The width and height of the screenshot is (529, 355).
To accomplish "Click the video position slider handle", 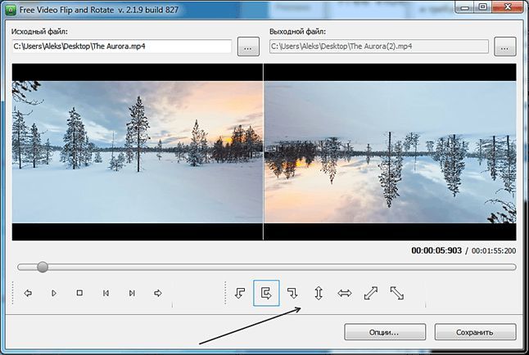I will pyautogui.click(x=43, y=267).
